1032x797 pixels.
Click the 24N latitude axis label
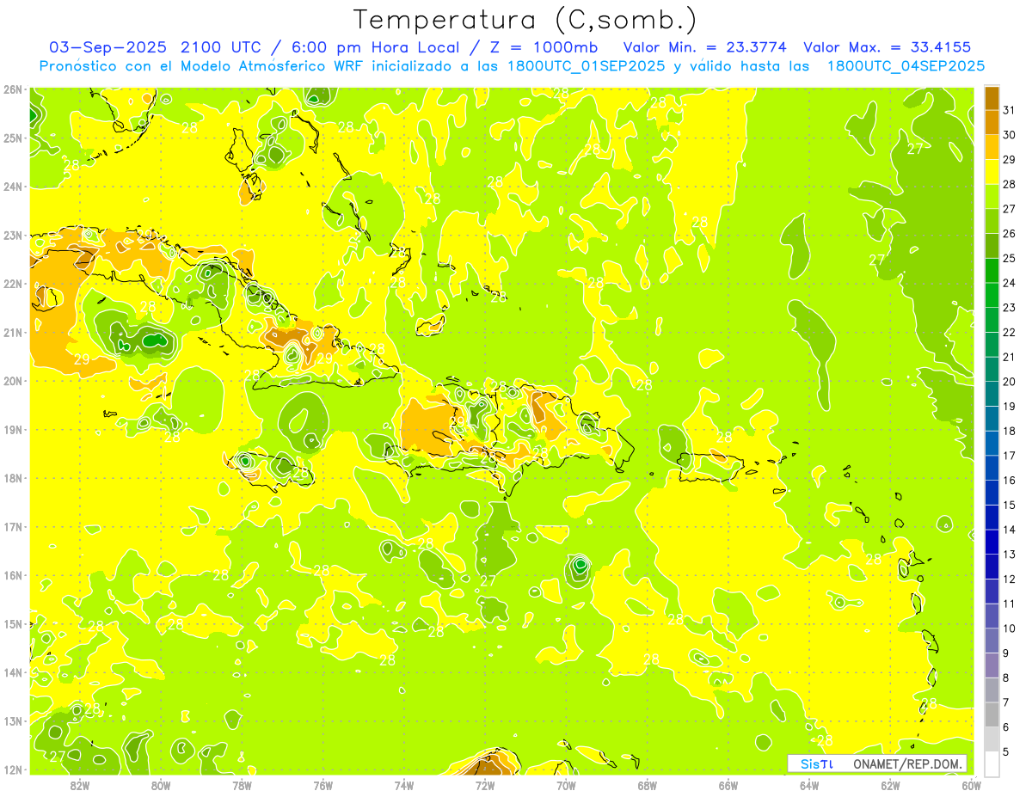[x=12, y=187]
